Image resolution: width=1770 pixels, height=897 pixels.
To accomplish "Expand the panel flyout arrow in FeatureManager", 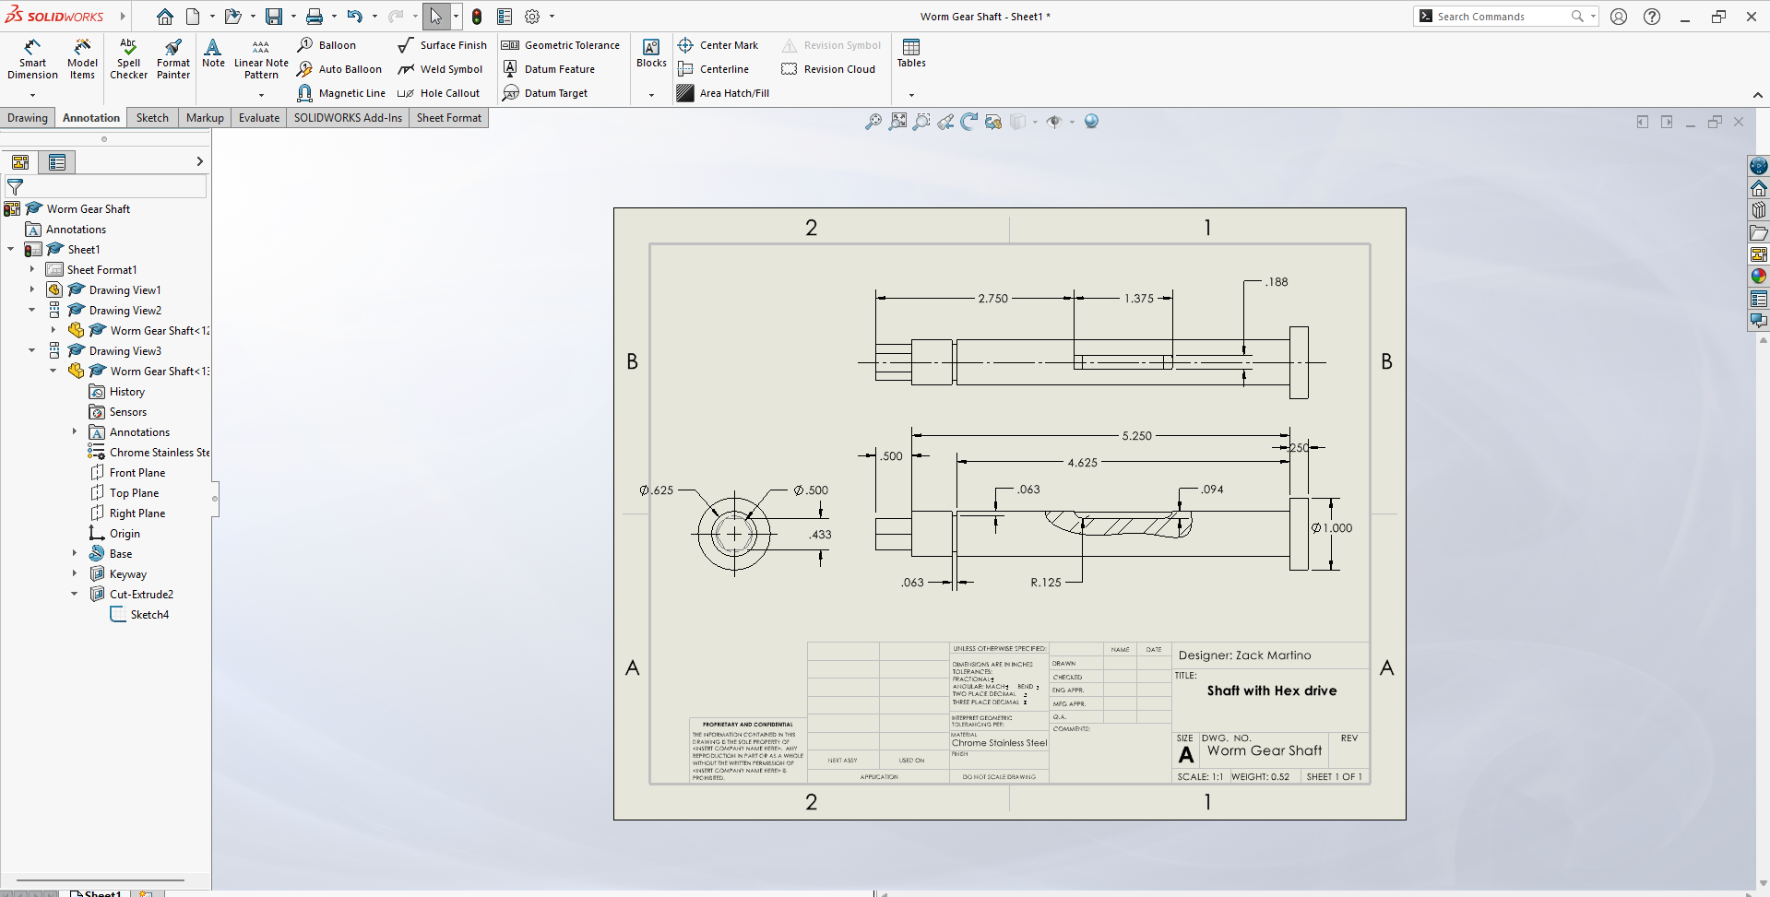I will coord(199,161).
